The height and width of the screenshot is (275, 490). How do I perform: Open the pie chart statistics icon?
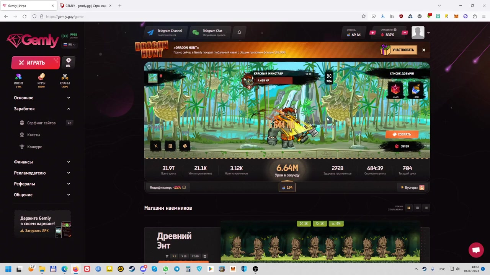coord(185,146)
